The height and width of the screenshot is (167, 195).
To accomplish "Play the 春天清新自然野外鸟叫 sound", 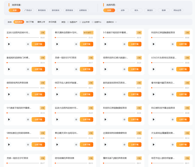I will coord(57,44).
